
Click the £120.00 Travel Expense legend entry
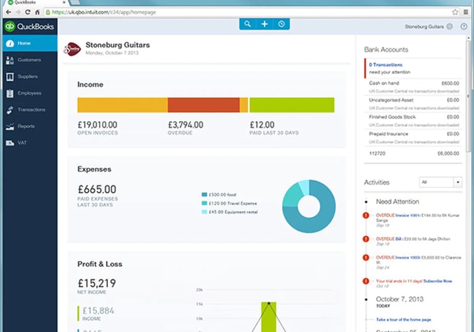(229, 204)
